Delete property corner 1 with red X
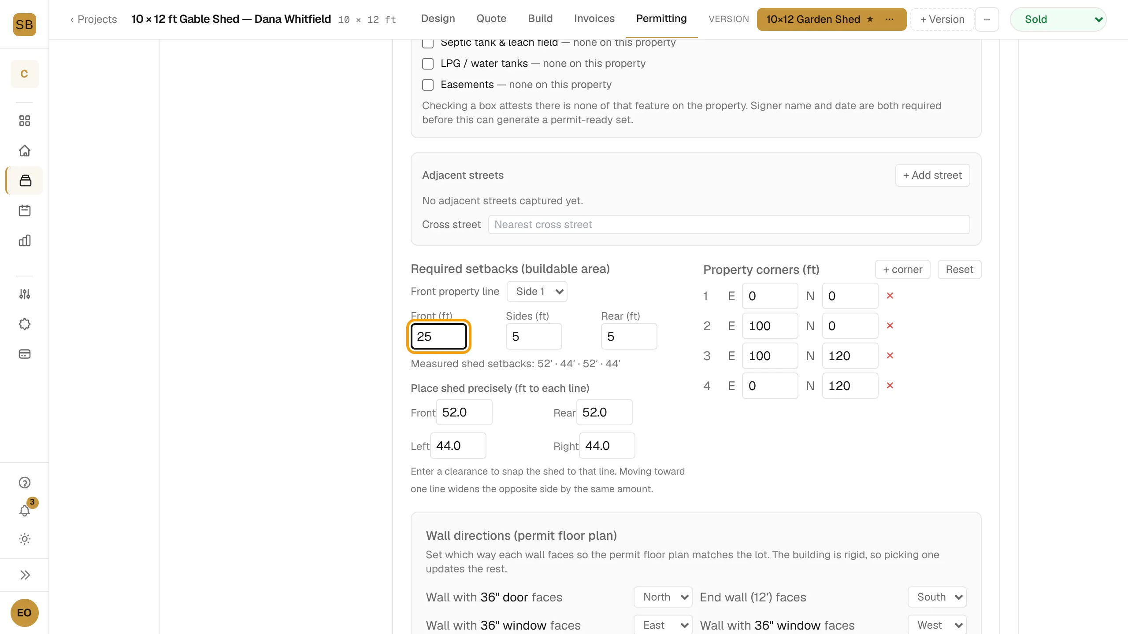1128x634 pixels. tap(890, 296)
